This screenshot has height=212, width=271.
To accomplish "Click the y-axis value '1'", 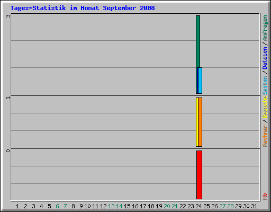I will (8, 98).
